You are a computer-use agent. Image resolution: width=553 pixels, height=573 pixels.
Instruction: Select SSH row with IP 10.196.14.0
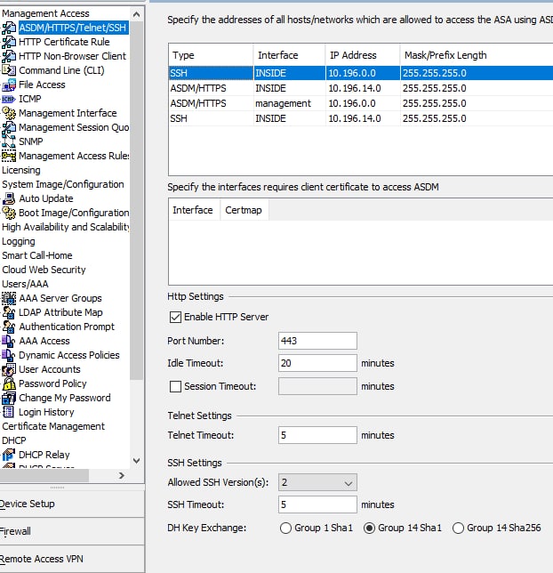click(x=361, y=118)
